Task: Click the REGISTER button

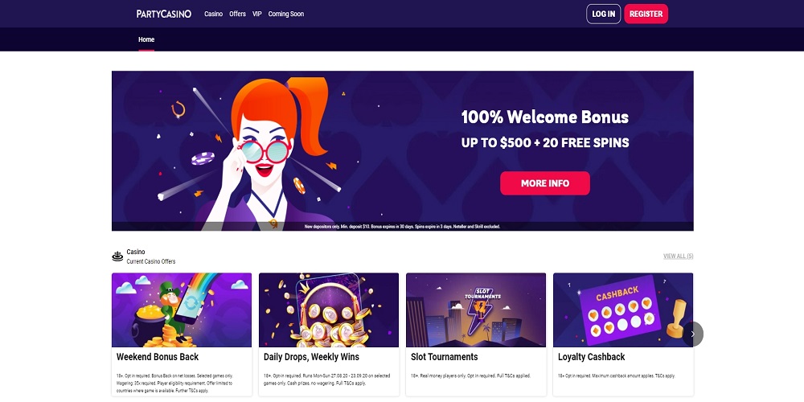Action: pyautogui.click(x=646, y=14)
